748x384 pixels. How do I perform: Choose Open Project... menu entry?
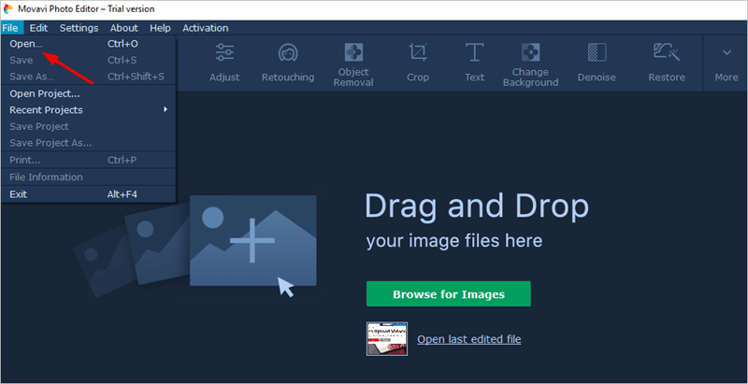(88, 93)
